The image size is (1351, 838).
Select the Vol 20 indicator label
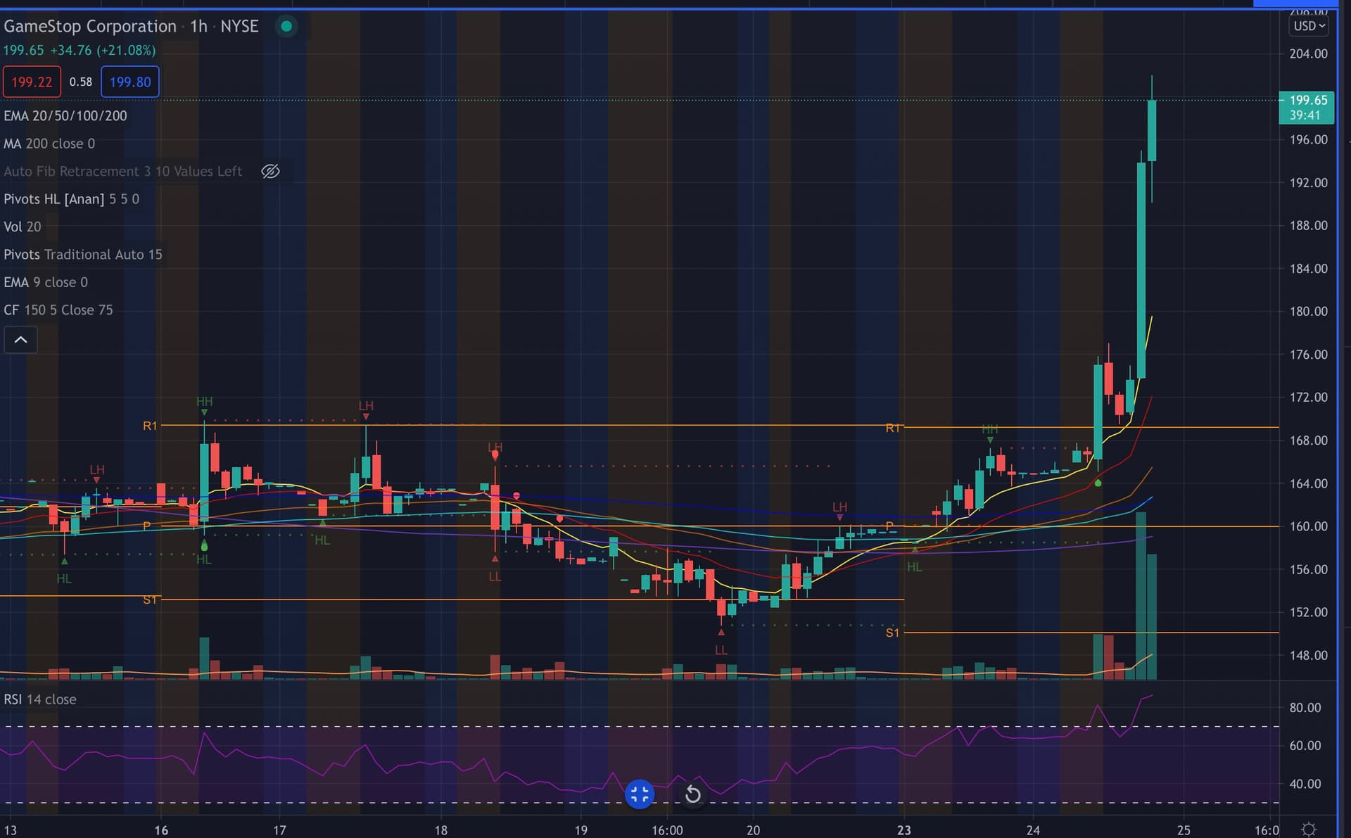(23, 227)
